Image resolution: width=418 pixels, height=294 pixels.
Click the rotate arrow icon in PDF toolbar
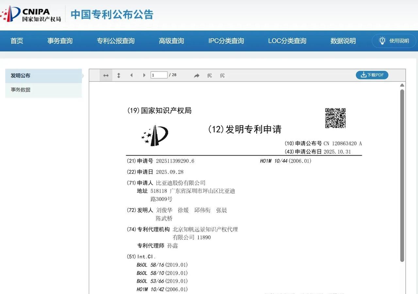197,75
